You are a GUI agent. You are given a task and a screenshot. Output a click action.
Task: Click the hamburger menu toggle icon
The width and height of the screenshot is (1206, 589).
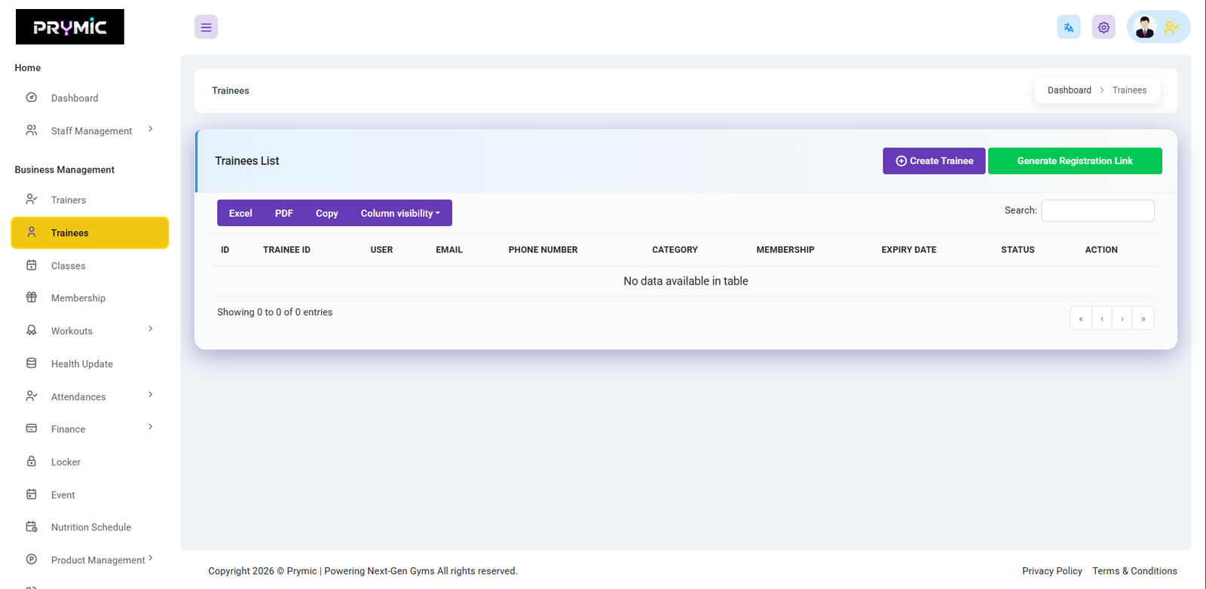pos(206,27)
